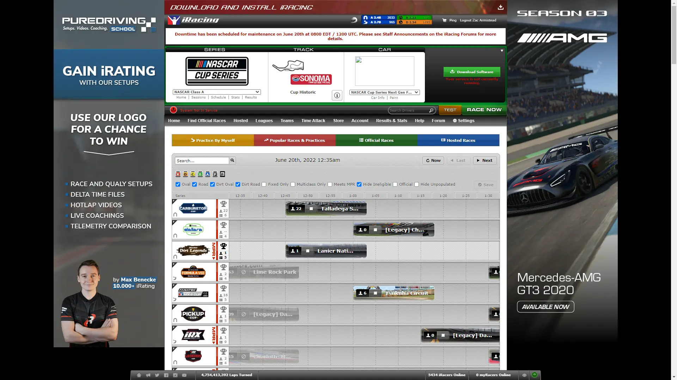The image size is (677, 380).
Task: Filter by B license class icon
Action: [x=200, y=174]
